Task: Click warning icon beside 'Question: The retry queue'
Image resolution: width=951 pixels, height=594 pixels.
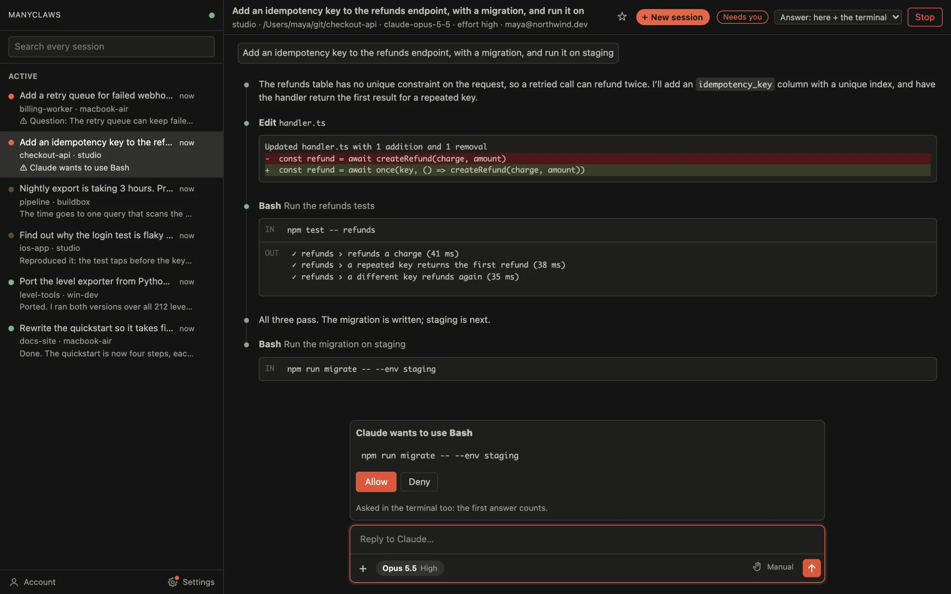Action: tap(23, 121)
